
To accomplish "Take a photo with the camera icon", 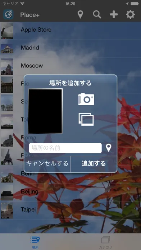I will point(86,99).
